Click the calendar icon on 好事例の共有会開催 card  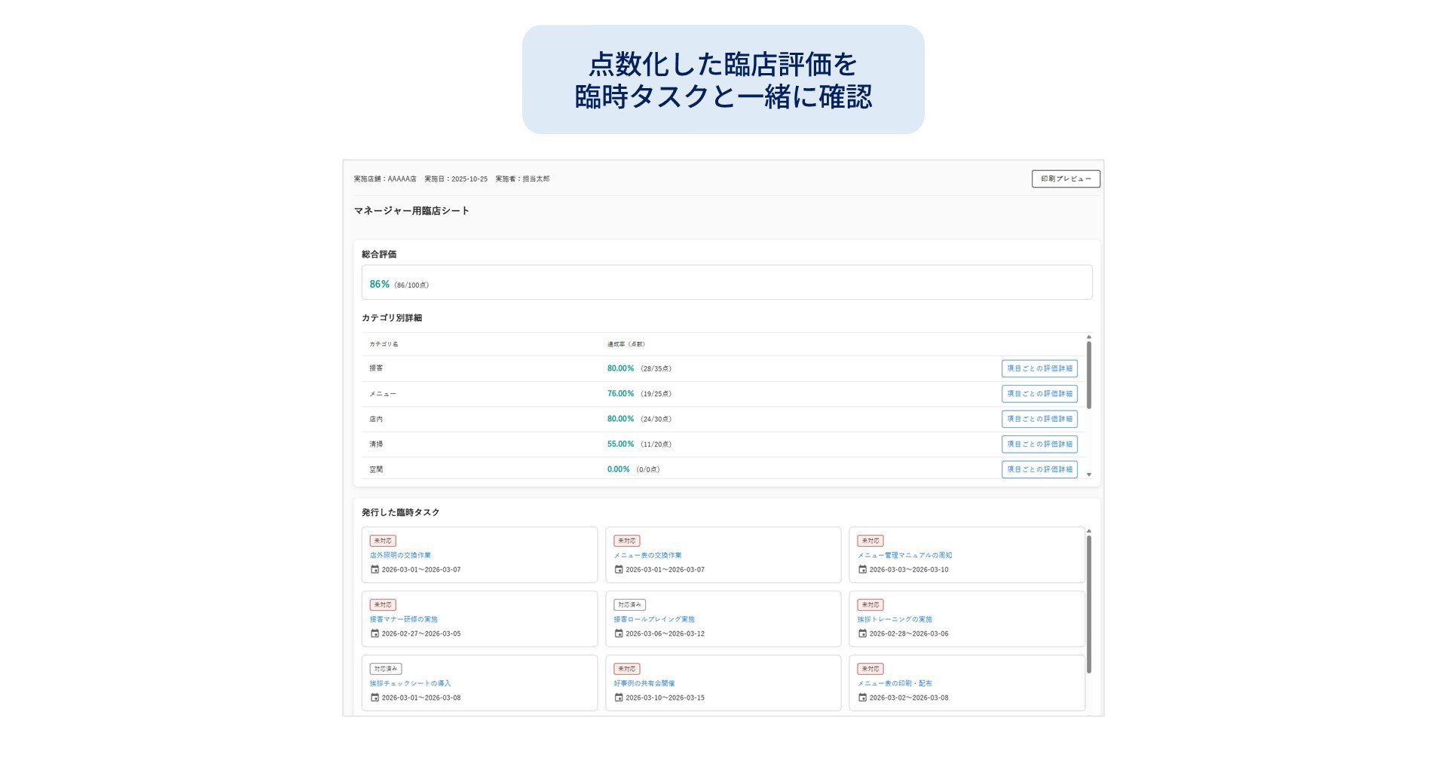(619, 697)
